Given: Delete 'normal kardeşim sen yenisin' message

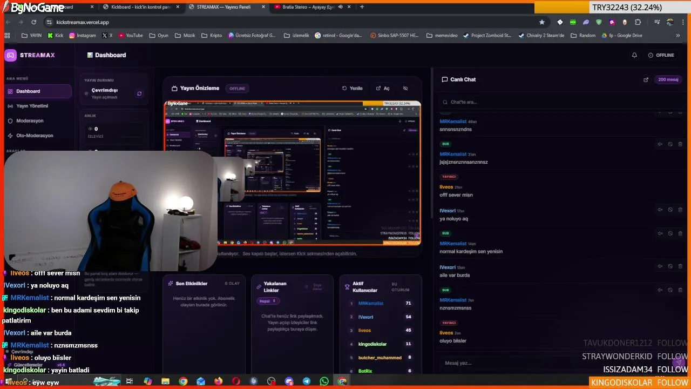Looking at the screenshot, I should coord(680,233).
